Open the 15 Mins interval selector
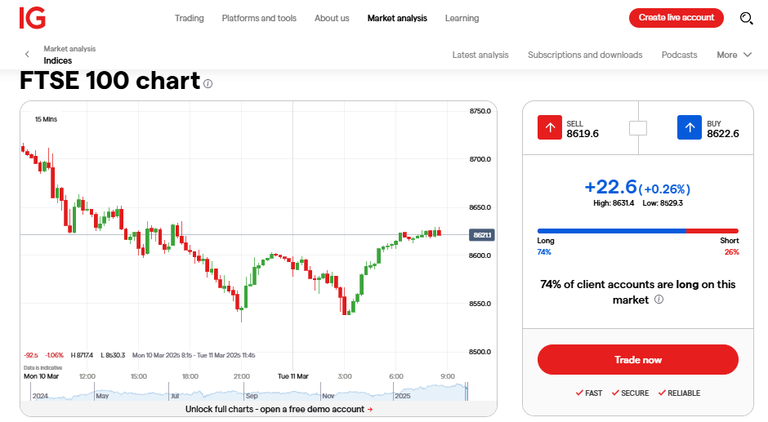Image resolution: width=768 pixels, height=422 pixels. [x=46, y=119]
